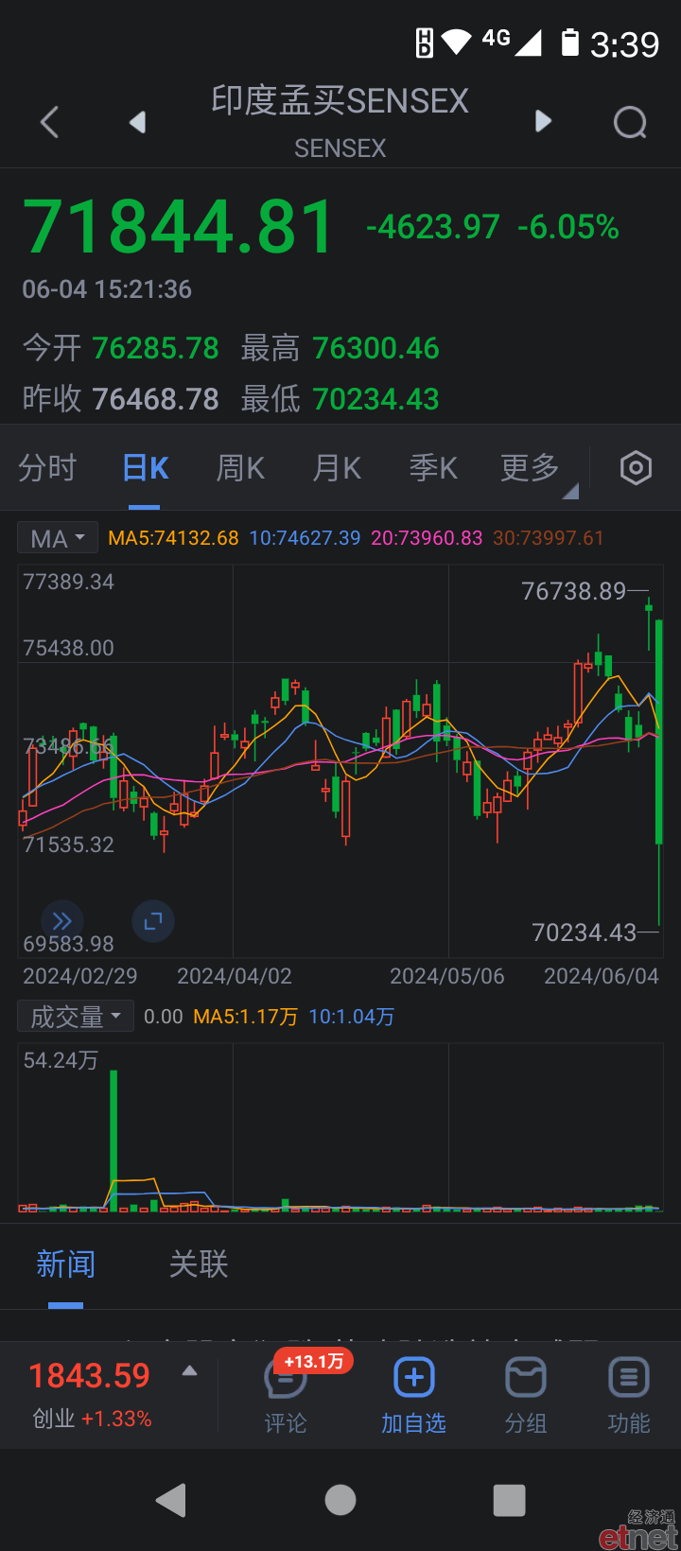681x1551 pixels.
Task: Tap the 2024/04/02 date axis label
Action: (x=235, y=976)
